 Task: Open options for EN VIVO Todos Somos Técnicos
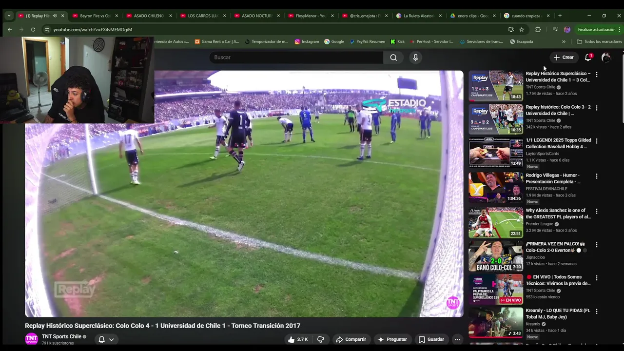[596, 278]
